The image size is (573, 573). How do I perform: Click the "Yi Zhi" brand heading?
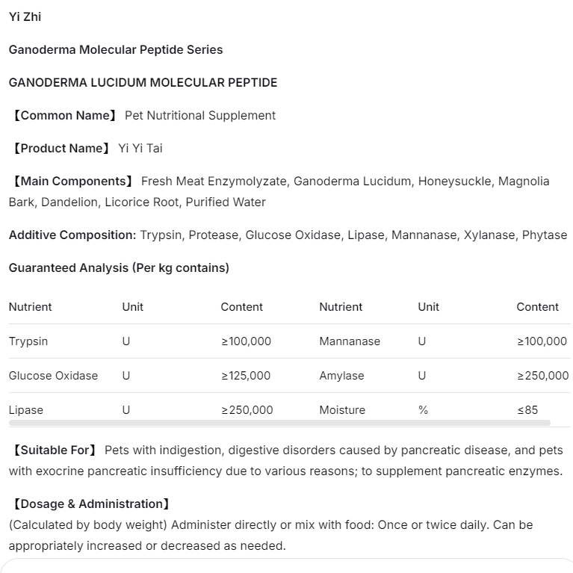click(25, 16)
